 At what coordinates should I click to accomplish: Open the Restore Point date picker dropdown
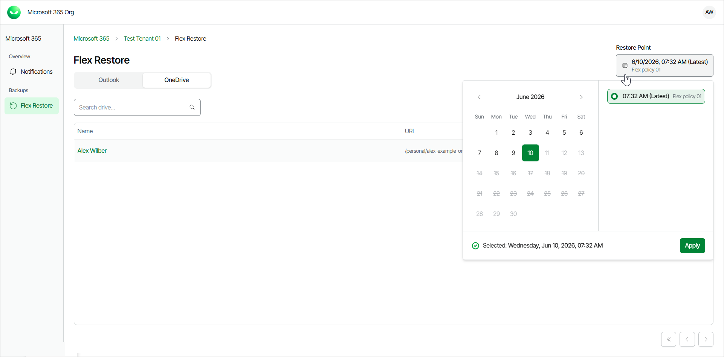(664, 65)
